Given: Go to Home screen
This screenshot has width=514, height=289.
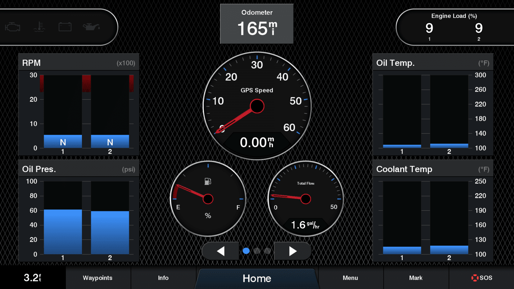Looking at the screenshot, I should (x=257, y=278).
